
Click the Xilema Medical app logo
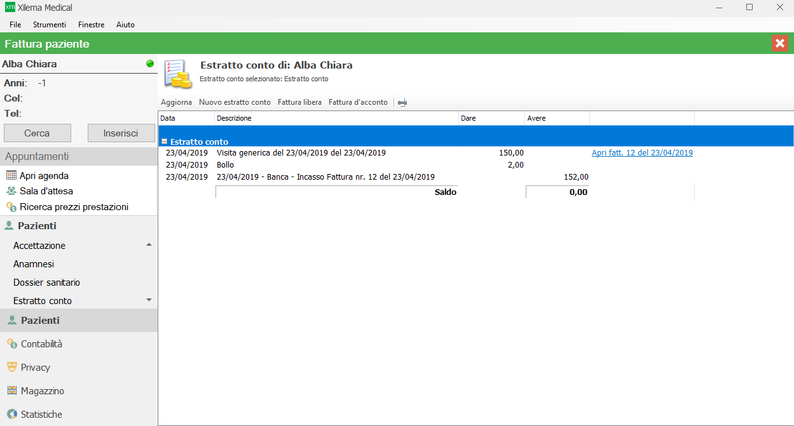tap(10, 8)
